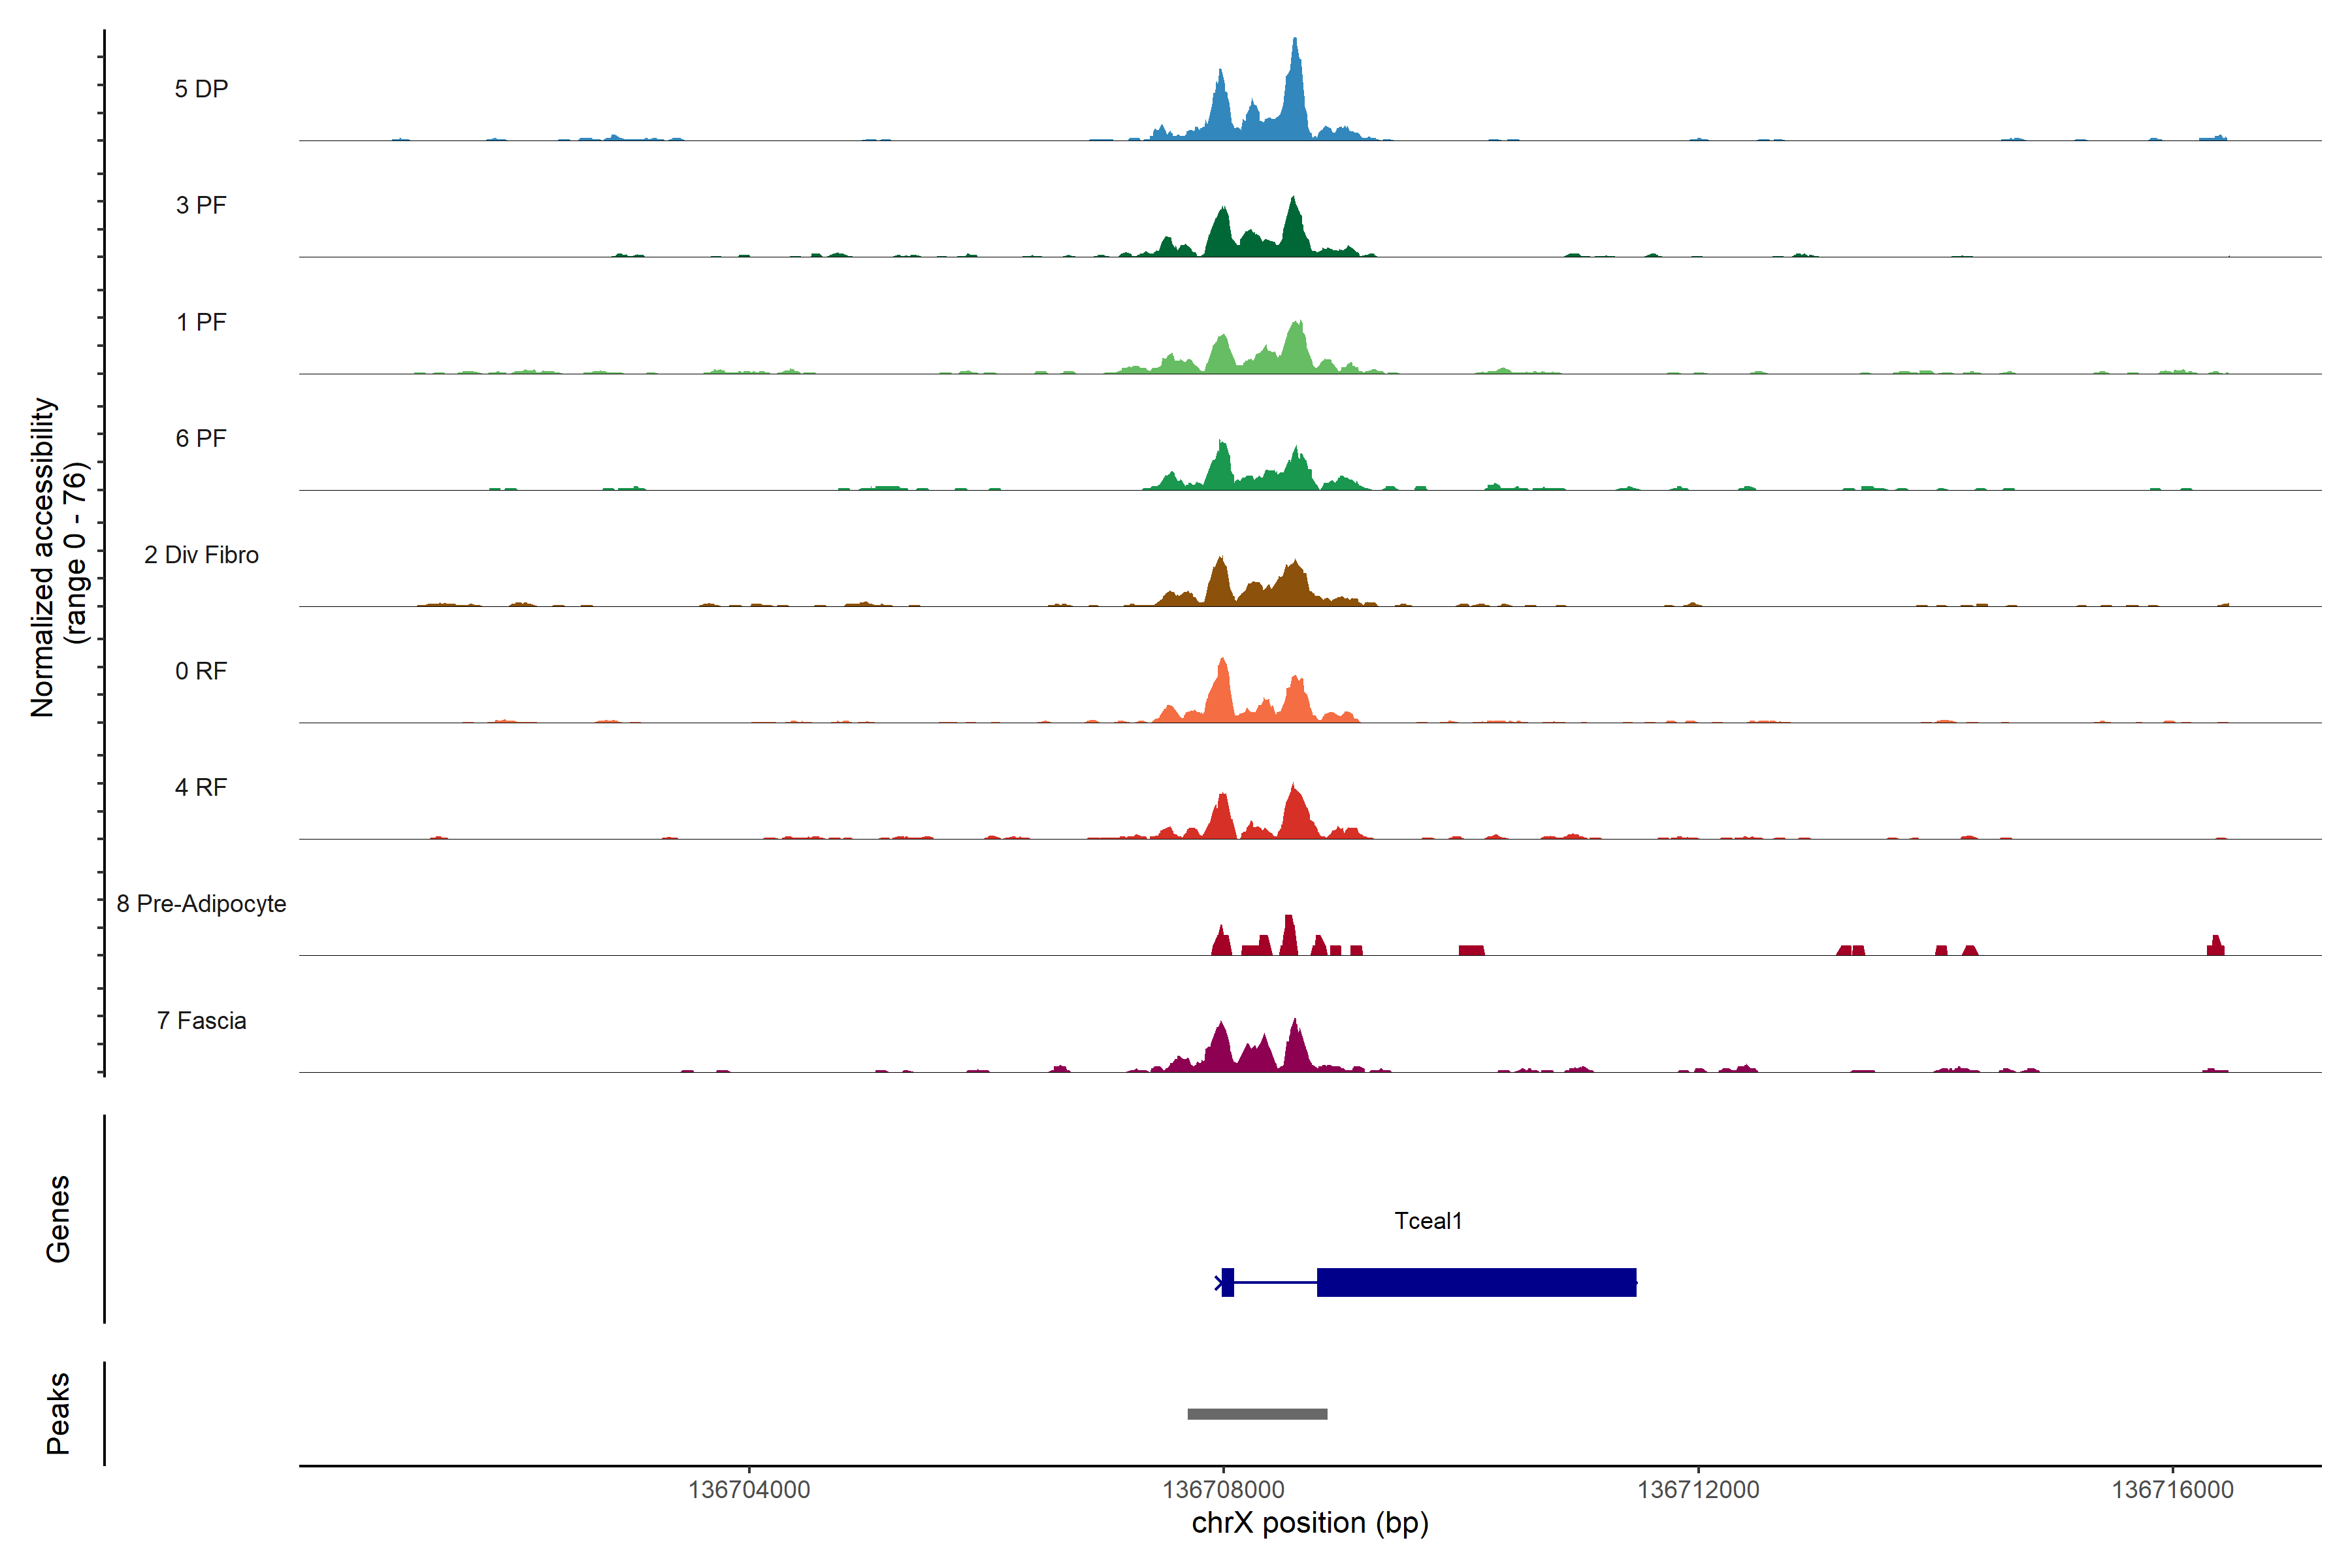Screen dimensions: 2352x1568
Task: Click axis tick label 136712000
Action: tap(1698, 1490)
